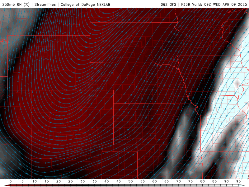Select the "06Z GFS" model run label
Image resolution: width=249 pixels, height=187 pixels.
(168, 4)
